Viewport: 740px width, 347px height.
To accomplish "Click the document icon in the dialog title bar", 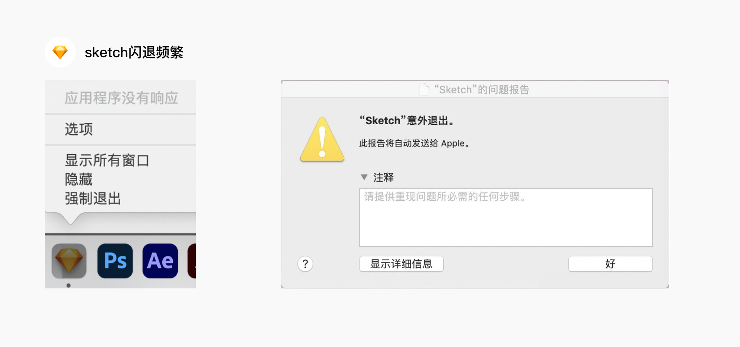I will pos(424,89).
